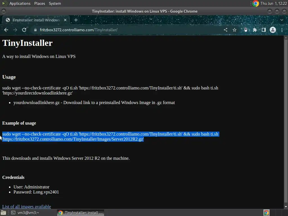Click the Usage heading
The width and height of the screenshot is (288, 216).
coord(9,77)
